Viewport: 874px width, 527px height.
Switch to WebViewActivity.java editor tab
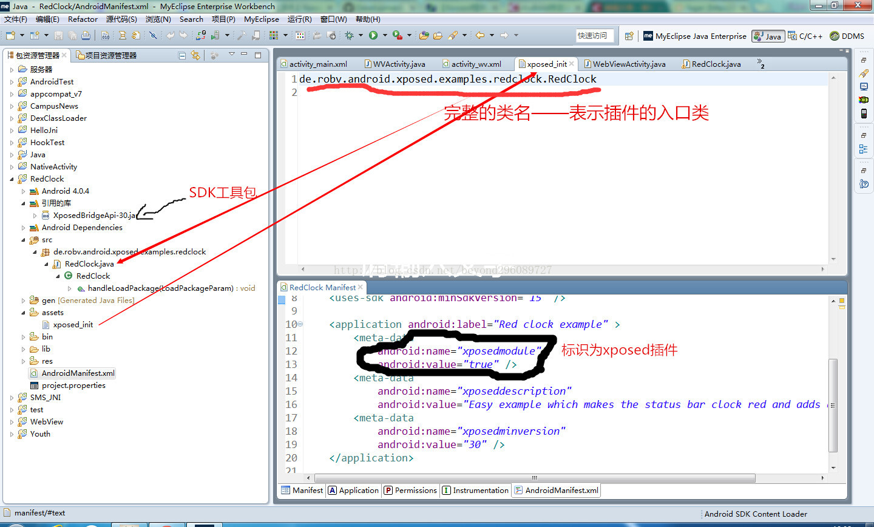click(625, 64)
